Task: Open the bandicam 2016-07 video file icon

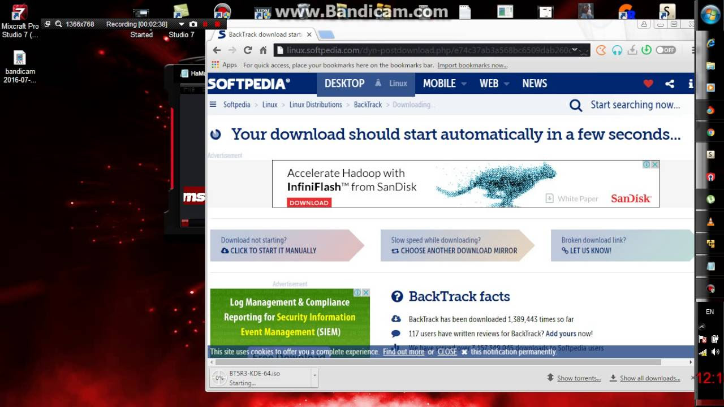Action: coord(20,67)
